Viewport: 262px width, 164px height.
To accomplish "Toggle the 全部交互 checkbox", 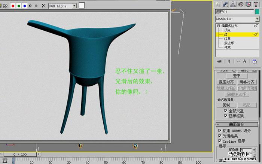I will [x=225, y=111].
